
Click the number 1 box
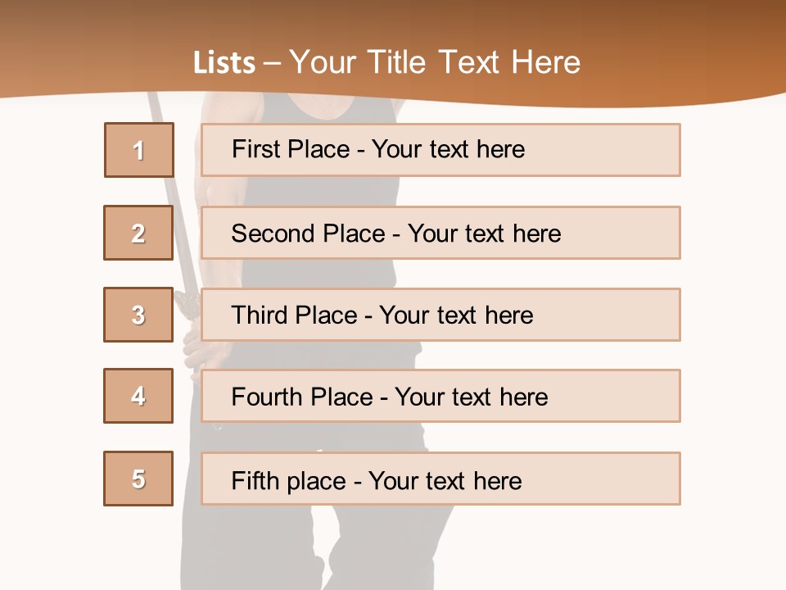(x=139, y=150)
